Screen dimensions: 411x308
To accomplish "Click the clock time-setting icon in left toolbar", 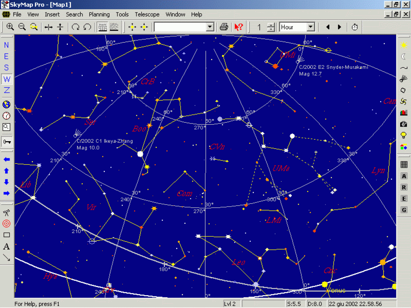I will pos(6,116).
